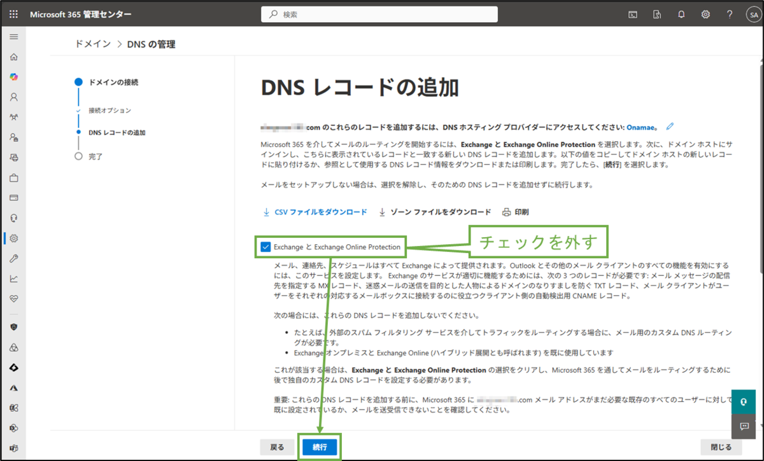Click the 閉じる button
The image size is (764, 461).
tap(721, 447)
